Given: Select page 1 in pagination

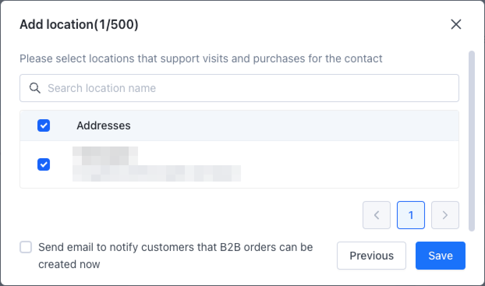Looking at the screenshot, I should click(x=411, y=215).
